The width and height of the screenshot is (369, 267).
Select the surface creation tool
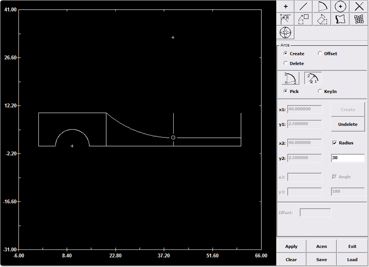(340, 19)
